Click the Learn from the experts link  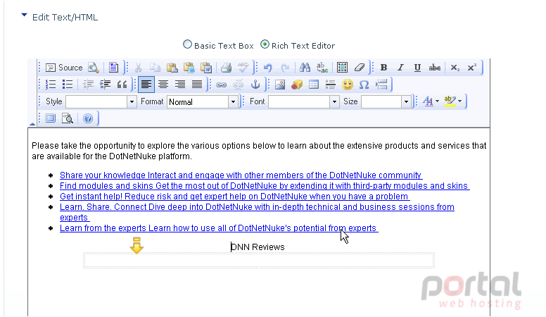pos(219,228)
